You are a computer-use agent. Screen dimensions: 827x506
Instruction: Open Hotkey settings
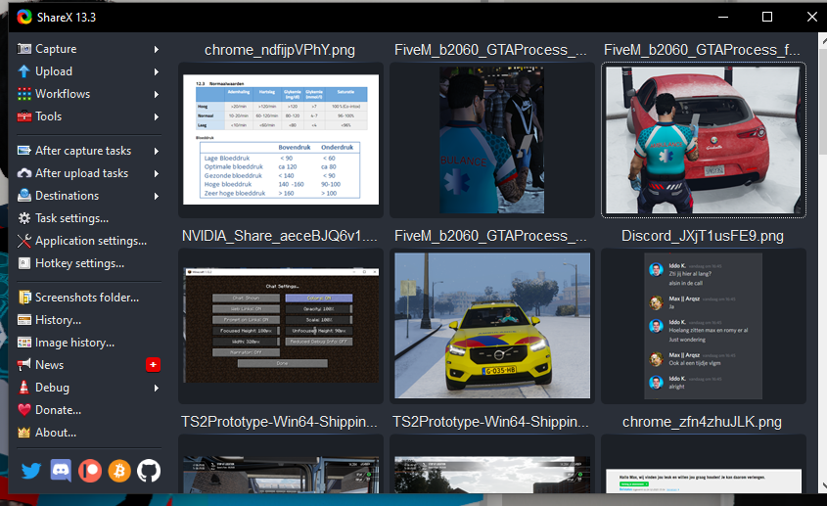[79, 263]
